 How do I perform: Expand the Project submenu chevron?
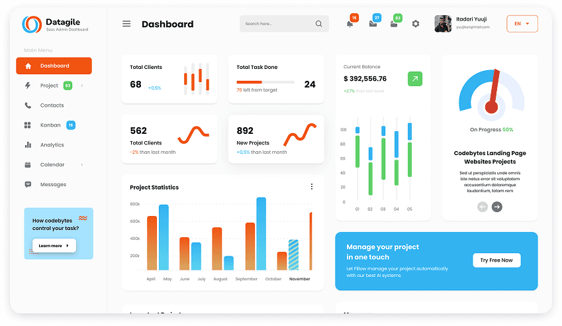point(82,85)
